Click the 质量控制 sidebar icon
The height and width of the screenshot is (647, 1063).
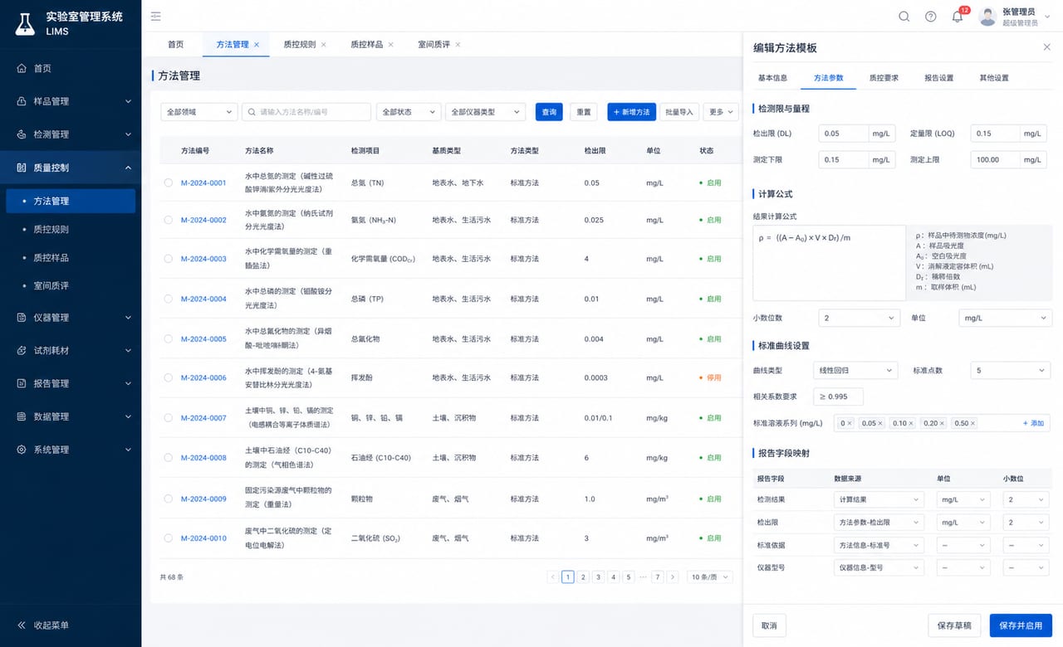[x=22, y=168]
